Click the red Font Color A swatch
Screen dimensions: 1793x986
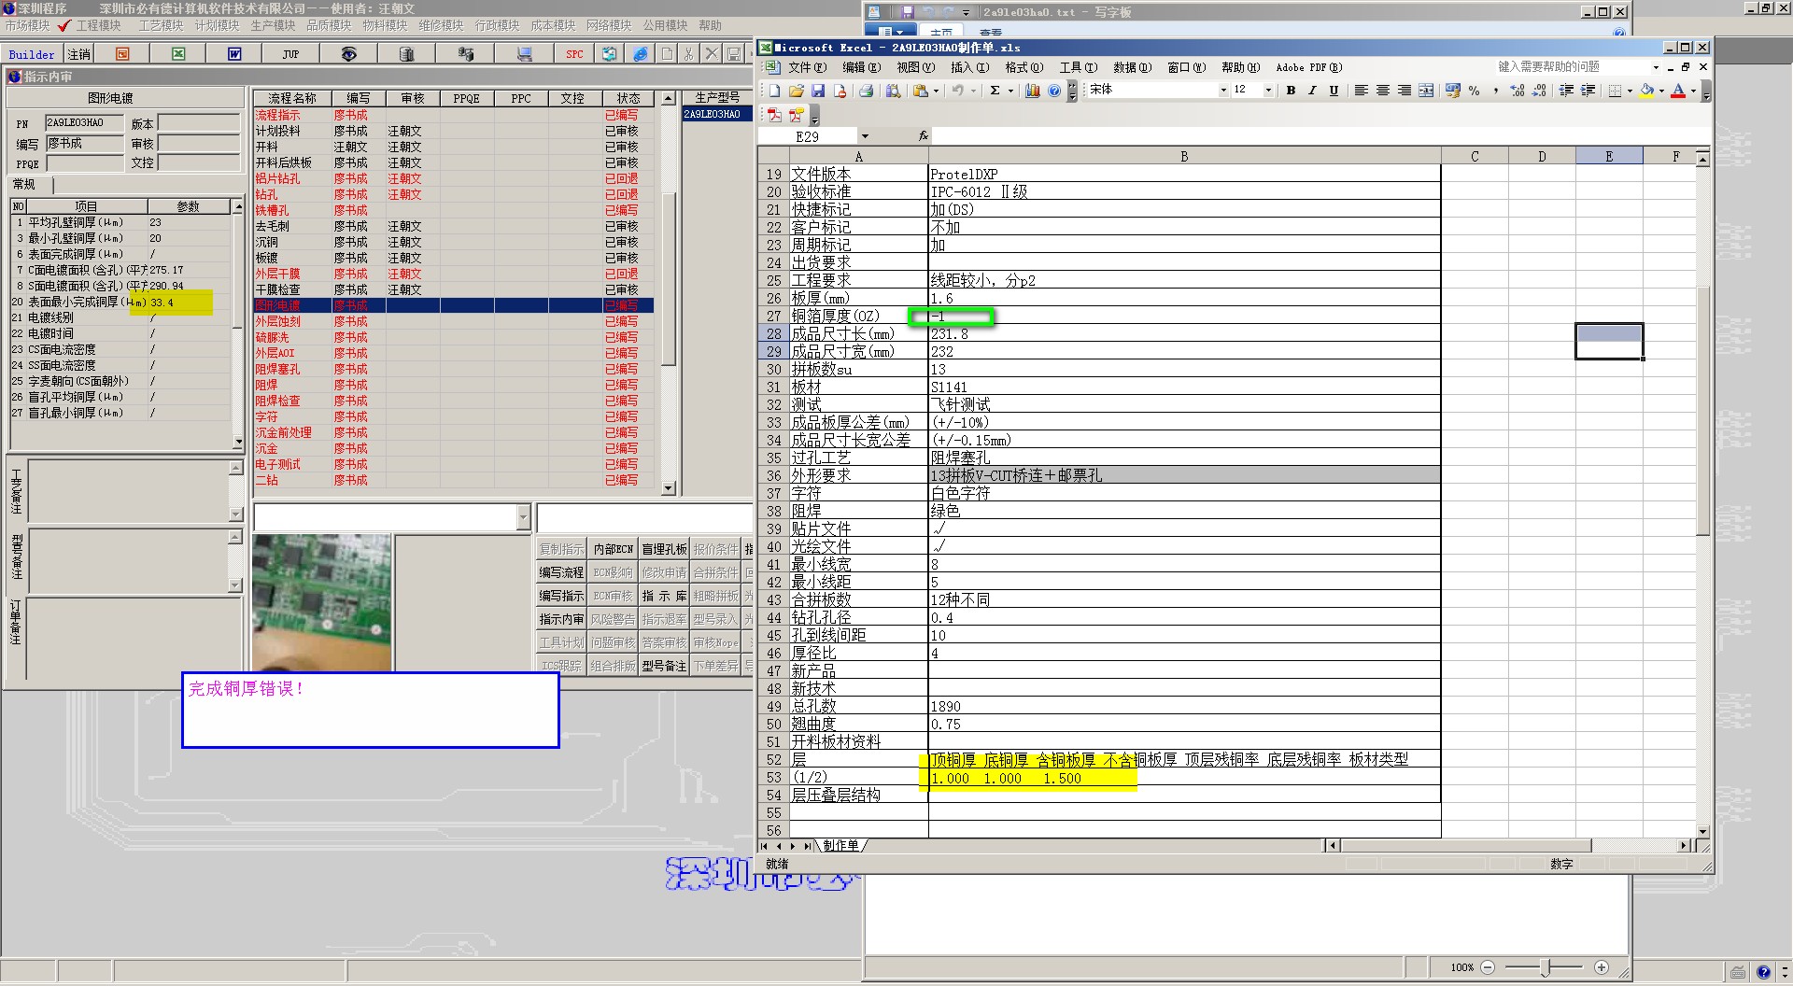click(1679, 91)
